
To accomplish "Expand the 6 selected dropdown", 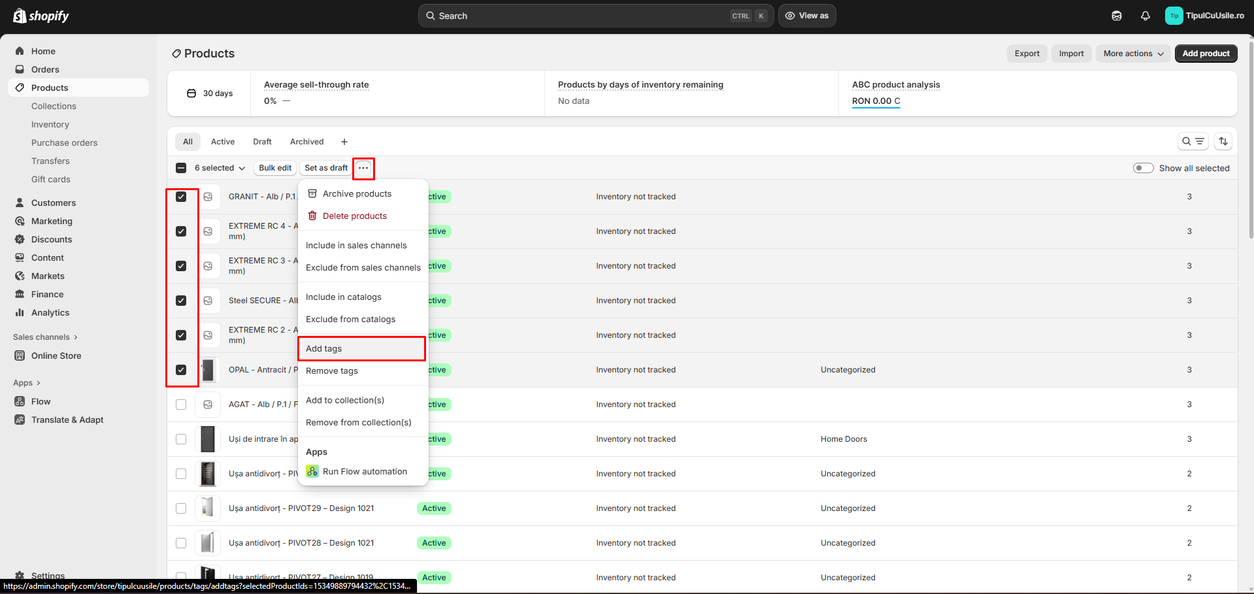I will click(220, 168).
